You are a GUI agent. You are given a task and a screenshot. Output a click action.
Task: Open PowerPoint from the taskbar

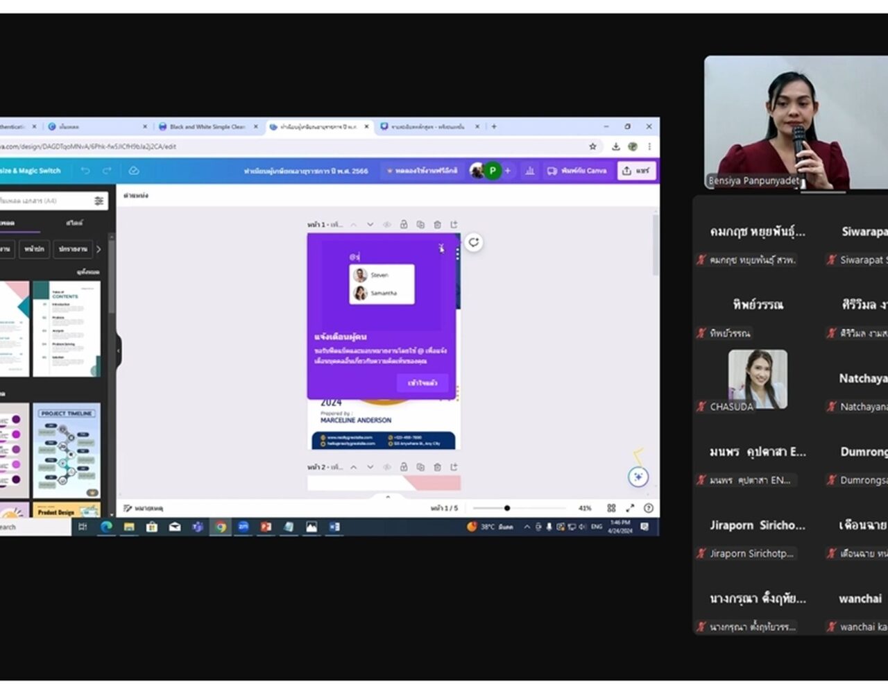[266, 527]
